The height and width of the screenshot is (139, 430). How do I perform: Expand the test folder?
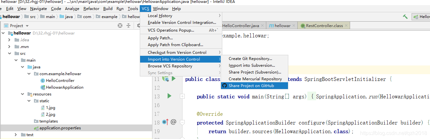click(16, 135)
